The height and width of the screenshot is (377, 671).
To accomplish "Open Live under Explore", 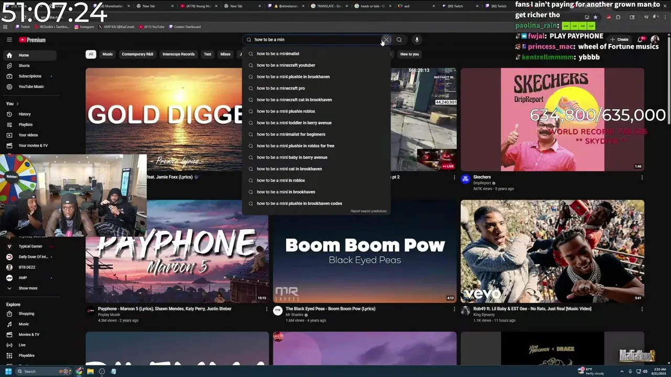I will (x=29, y=345).
